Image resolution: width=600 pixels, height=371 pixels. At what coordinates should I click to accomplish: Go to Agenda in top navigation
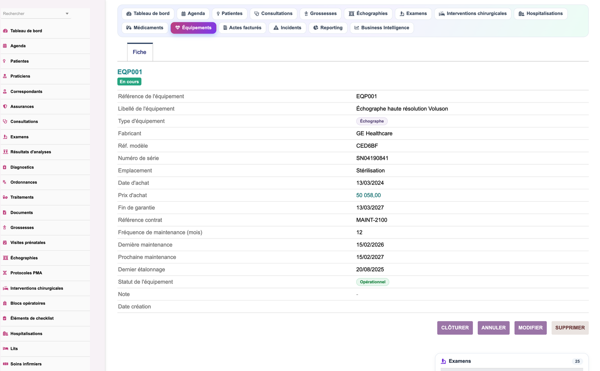(x=193, y=14)
